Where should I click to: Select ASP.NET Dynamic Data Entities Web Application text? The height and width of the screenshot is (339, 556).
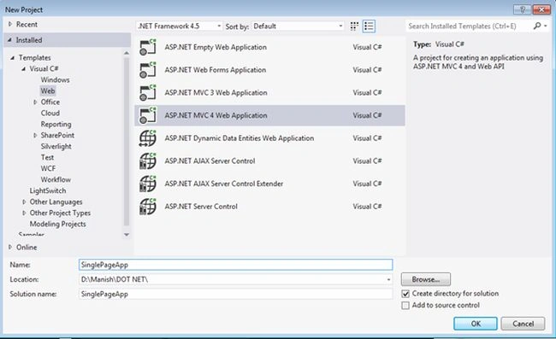(240, 138)
